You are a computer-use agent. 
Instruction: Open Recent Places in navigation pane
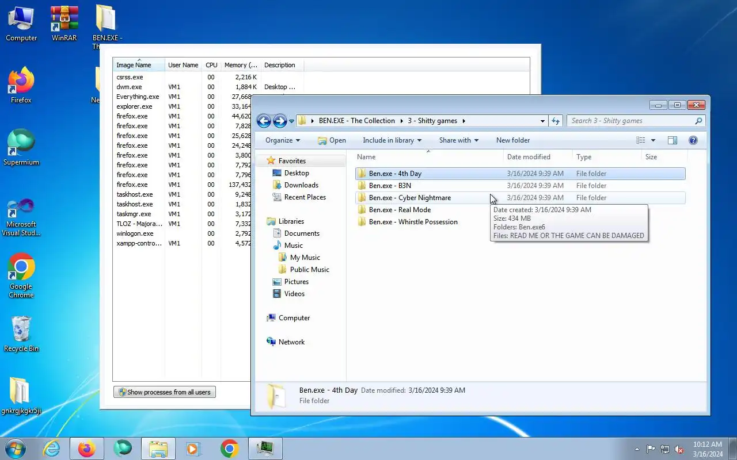(305, 197)
